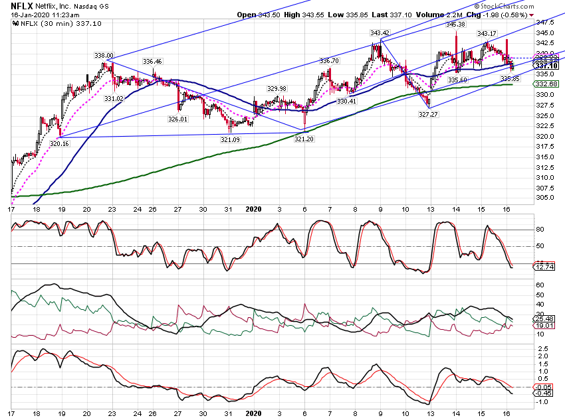Click the bold NFLX ticker title
The width and height of the screenshot is (565, 420).
pyautogui.click(x=22, y=6)
